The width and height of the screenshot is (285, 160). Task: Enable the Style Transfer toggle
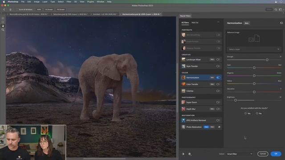[x=218, y=66]
